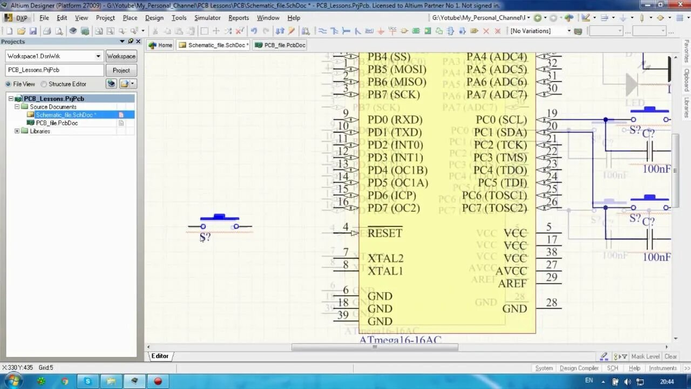The height and width of the screenshot is (389, 691).
Task: Open the No Variations dropdown
Action: [x=568, y=31]
